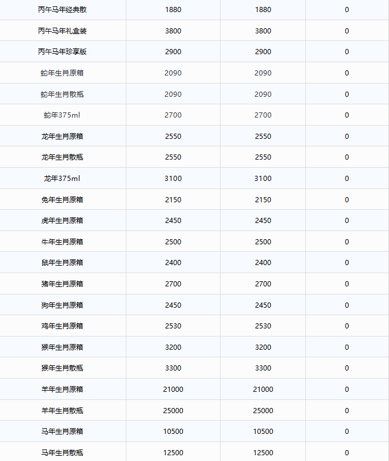Screen dimensions: 389x461
Task: Select the second 3200 value in 猴年生肖原箱 row
Action: pyautogui.click(x=263, y=347)
